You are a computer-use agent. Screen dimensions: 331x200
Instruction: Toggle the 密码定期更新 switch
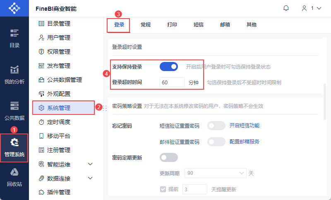pyautogui.click(x=169, y=157)
